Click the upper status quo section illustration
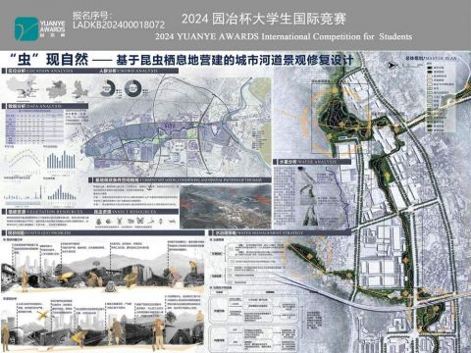 [x=102, y=266]
